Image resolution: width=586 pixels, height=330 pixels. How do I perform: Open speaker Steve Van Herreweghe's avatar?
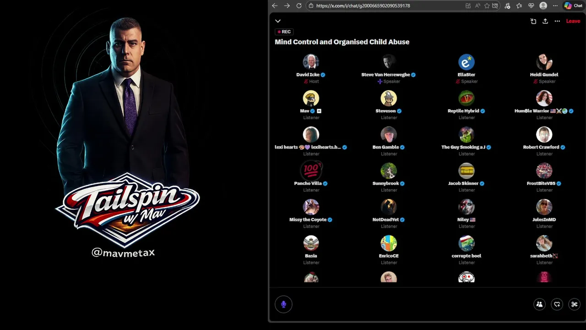(389, 62)
